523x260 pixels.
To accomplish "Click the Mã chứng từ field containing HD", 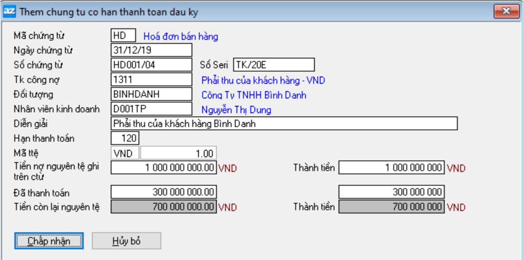I will [x=123, y=36].
